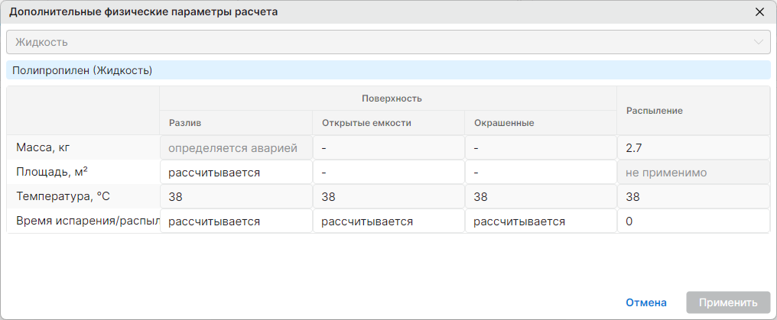
Task: Edit Температура value for Окрашенные
Action: pyautogui.click(x=541, y=197)
